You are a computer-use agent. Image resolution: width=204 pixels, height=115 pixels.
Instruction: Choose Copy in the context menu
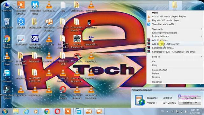pyautogui.click(x=155, y=65)
